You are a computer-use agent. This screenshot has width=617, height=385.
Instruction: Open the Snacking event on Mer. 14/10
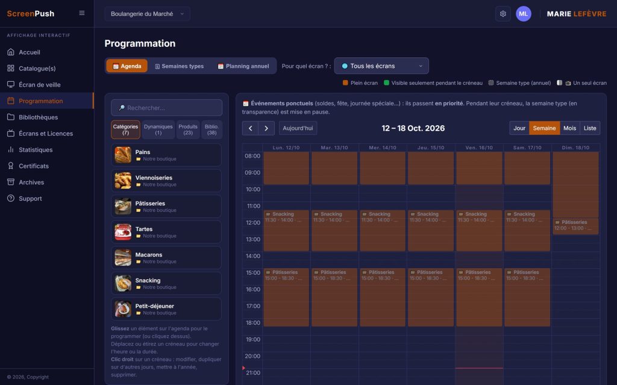tap(383, 230)
